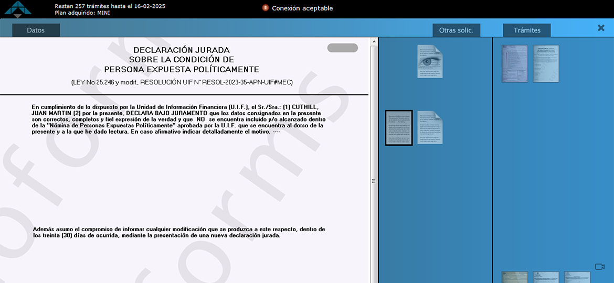614x283 pixels.
Task: Select the black-bordered highlighted page thumbnail
Action: (x=399, y=128)
